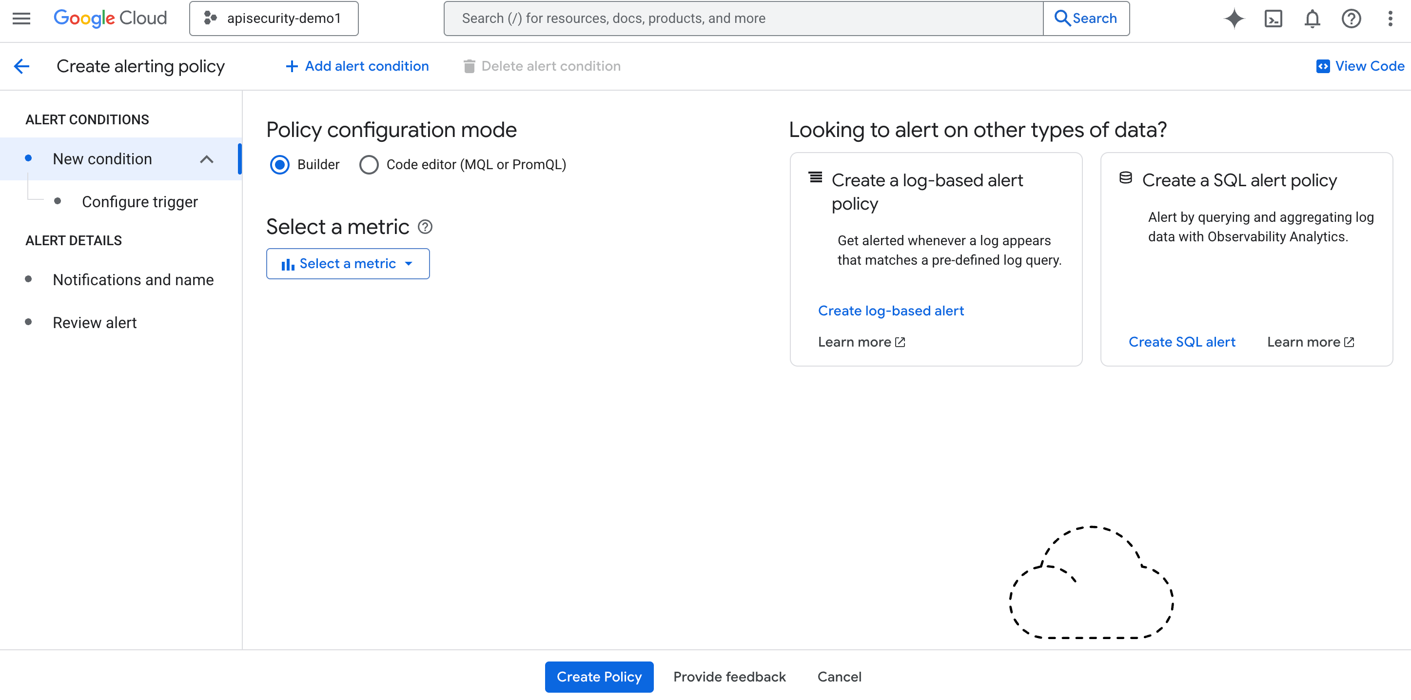
Task: Collapse the New condition section
Action: [x=207, y=159]
